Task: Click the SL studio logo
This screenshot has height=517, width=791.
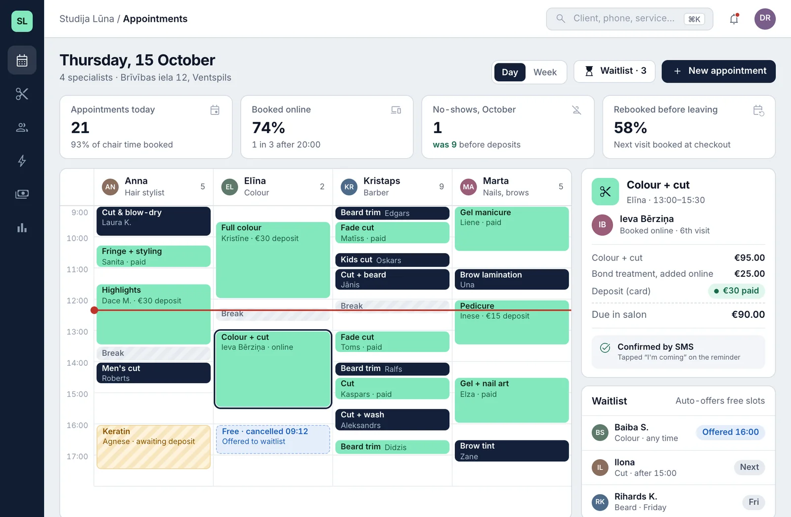Action: (x=22, y=21)
